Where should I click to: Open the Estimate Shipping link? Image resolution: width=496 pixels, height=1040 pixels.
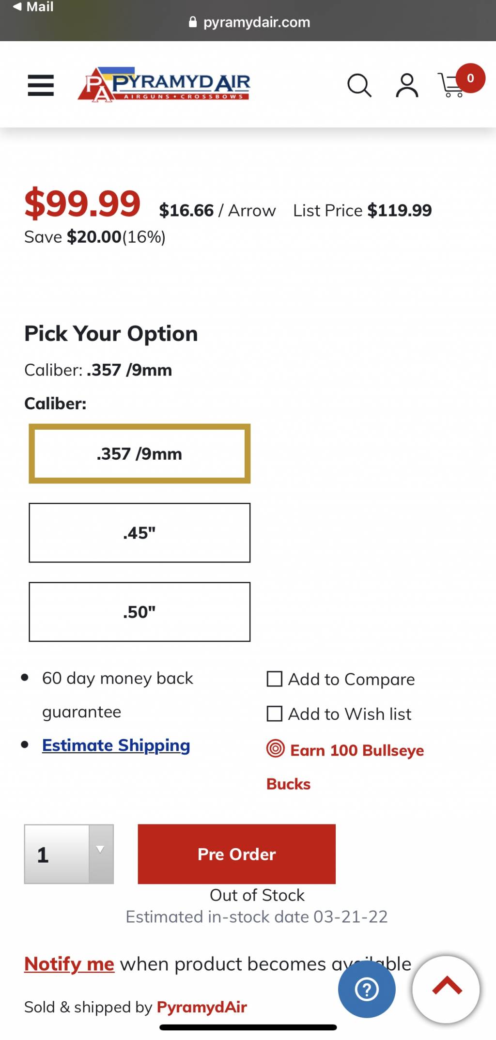pos(116,745)
